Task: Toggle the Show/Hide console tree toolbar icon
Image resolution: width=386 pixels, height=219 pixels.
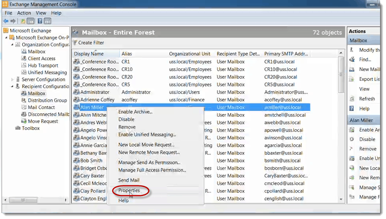Action: point(31,21)
